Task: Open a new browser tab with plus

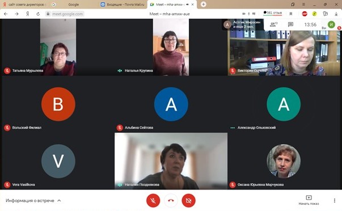Action: [x=203, y=5]
